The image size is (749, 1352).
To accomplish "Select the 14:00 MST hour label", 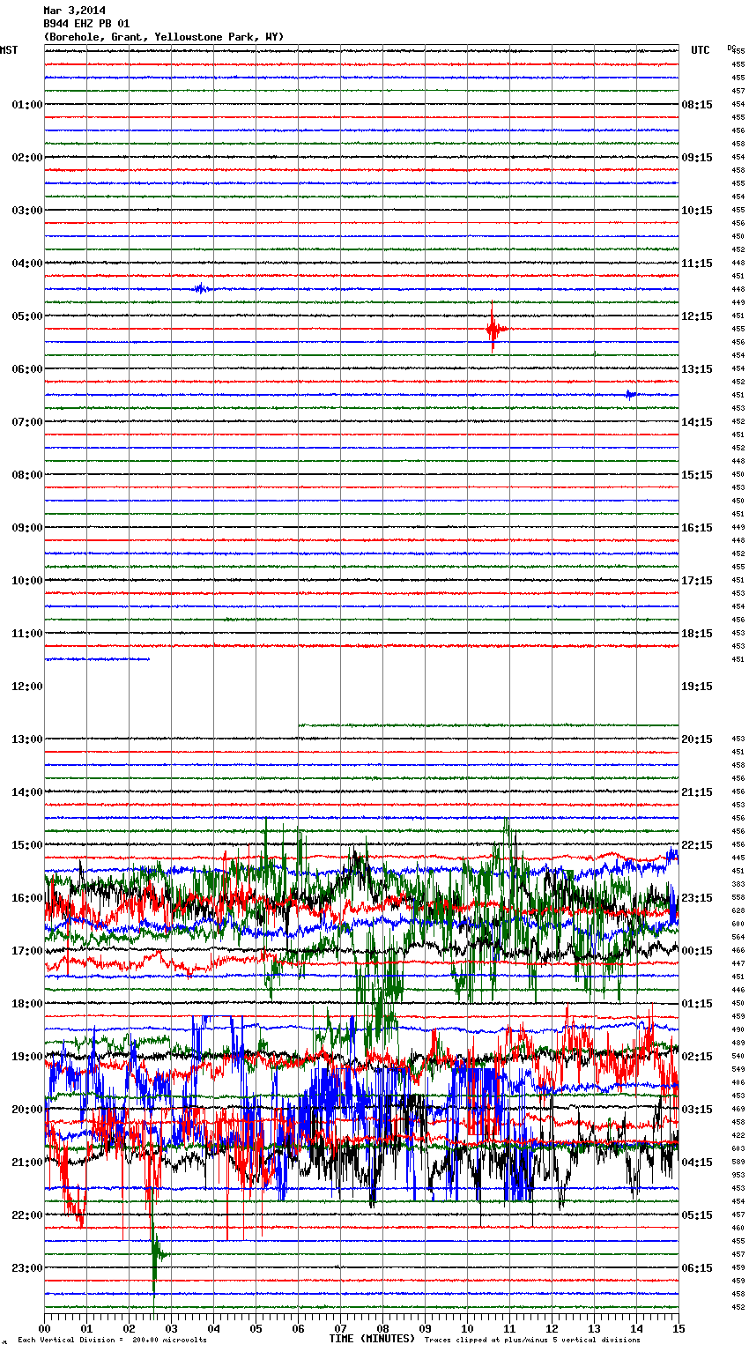I will pos(27,792).
